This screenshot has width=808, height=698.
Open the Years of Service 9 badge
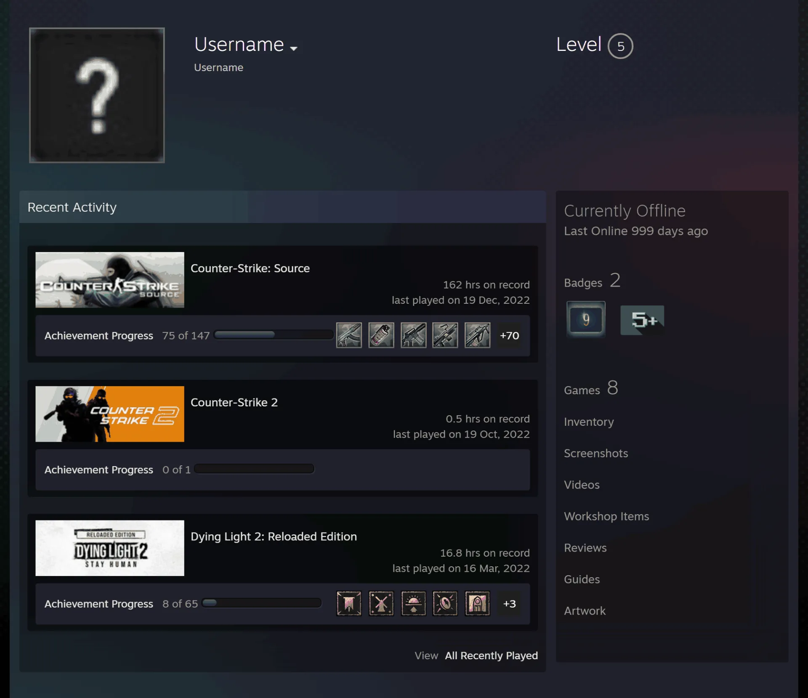pyautogui.click(x=586, y=319)
